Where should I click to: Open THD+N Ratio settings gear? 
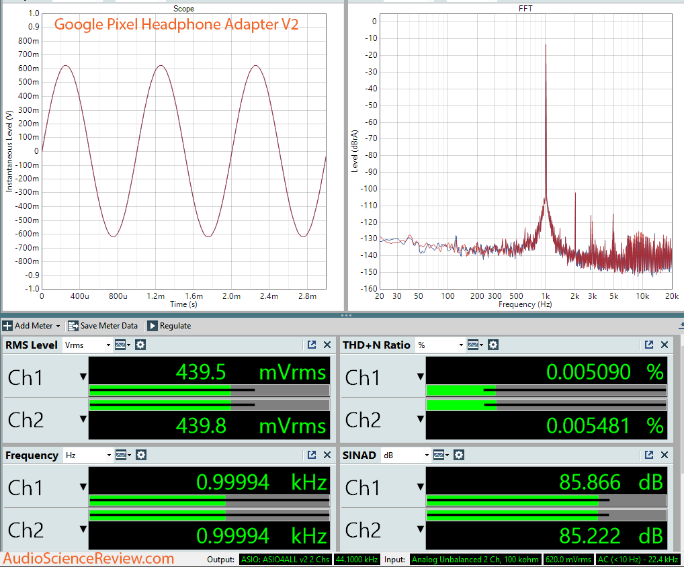493,345
